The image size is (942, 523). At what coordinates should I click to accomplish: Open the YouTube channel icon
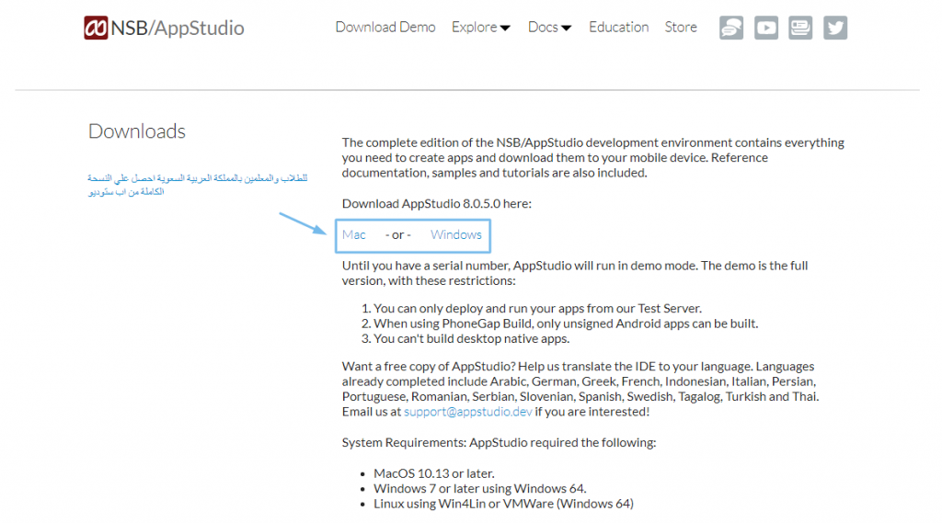(766, 28)
